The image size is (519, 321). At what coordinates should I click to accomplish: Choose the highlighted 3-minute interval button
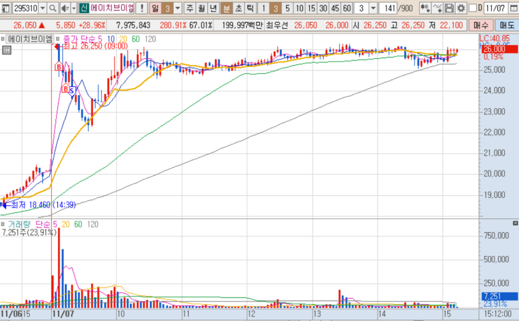[276, 8]
